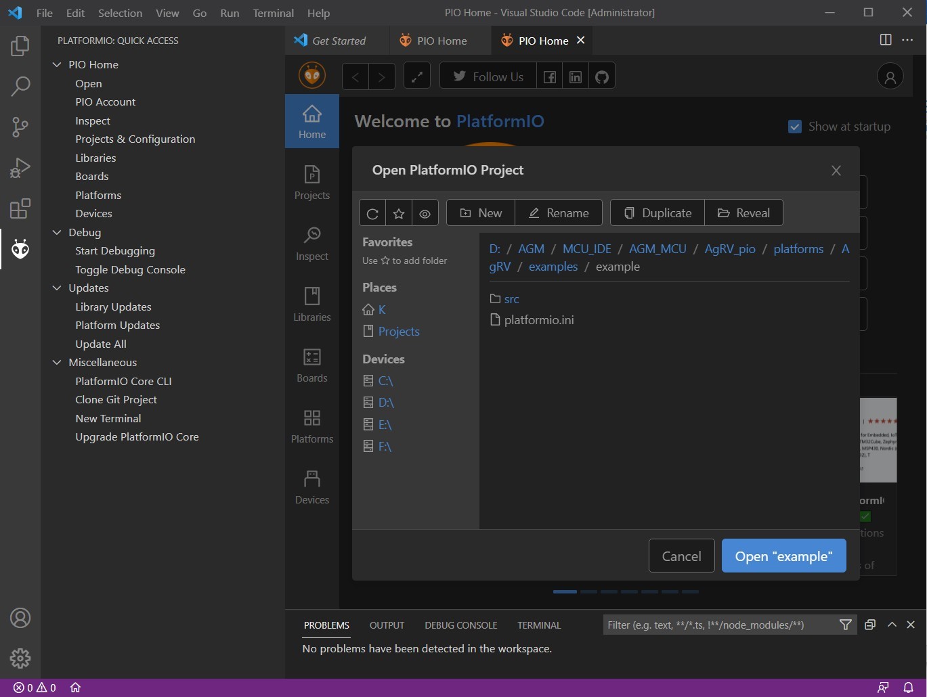Collapse the PIO Home tree section
This screenshot has width=927, height=697.
(57, 64)
